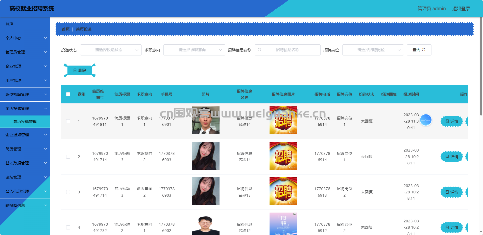483x235 pixels.
Task: Click the 详情 document icon in row 2
Action: [x=447, y=157]
